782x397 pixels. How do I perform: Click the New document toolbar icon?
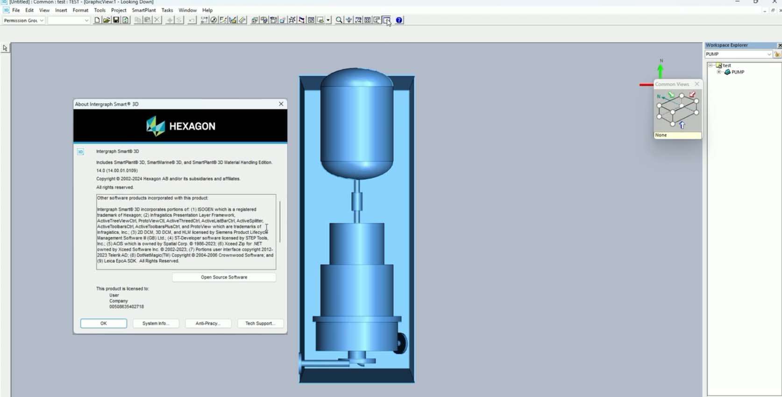tap(97, 20)
